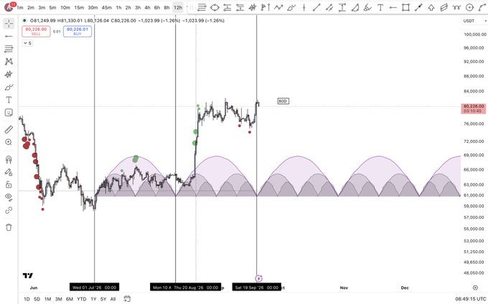Select the crosshair cursor tool
The height and width of the screenshot is (304, 488).
9,24
